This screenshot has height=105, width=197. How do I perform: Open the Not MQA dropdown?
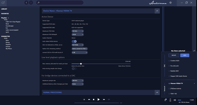pyautogui.click(x=78, y=45)
